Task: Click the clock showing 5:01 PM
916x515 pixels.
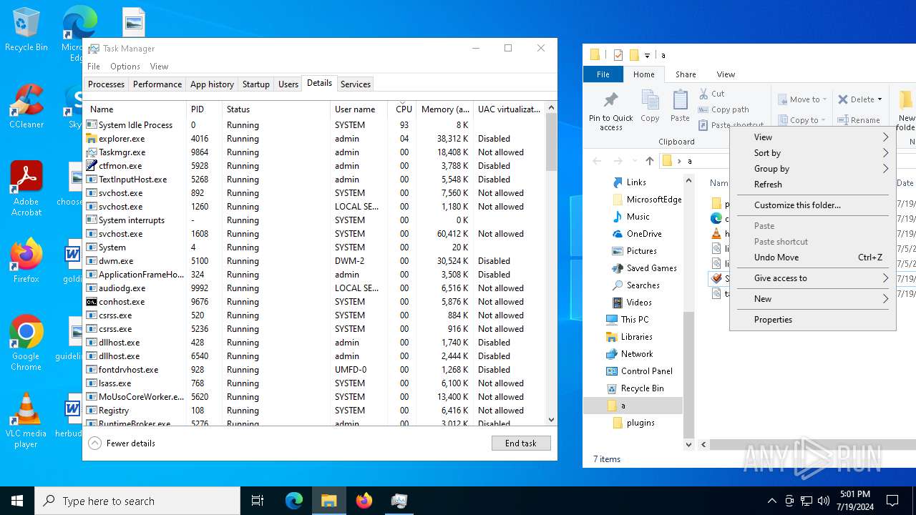Action: (854, 501)
